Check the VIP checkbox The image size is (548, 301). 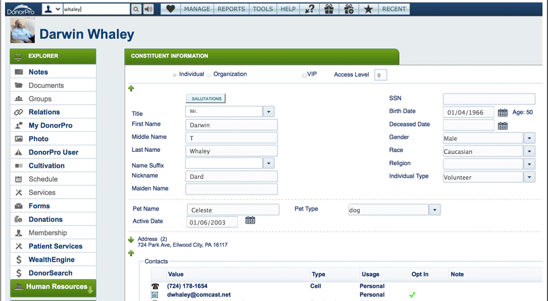click(x=304, y=75)
